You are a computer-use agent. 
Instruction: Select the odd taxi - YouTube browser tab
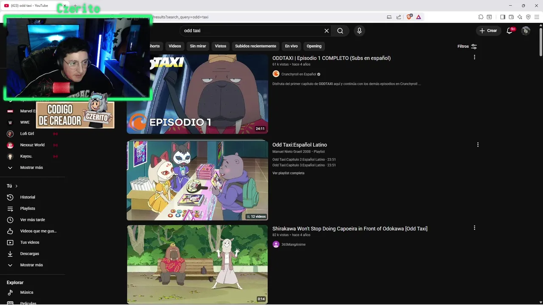34,6
